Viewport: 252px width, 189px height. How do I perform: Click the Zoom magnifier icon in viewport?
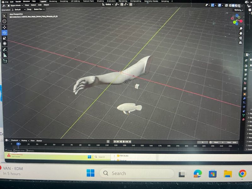(241, 29)
